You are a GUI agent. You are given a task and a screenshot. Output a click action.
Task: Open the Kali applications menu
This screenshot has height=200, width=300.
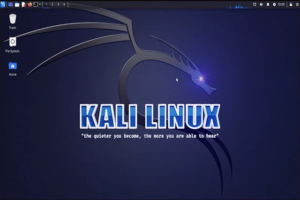(3, 4)
